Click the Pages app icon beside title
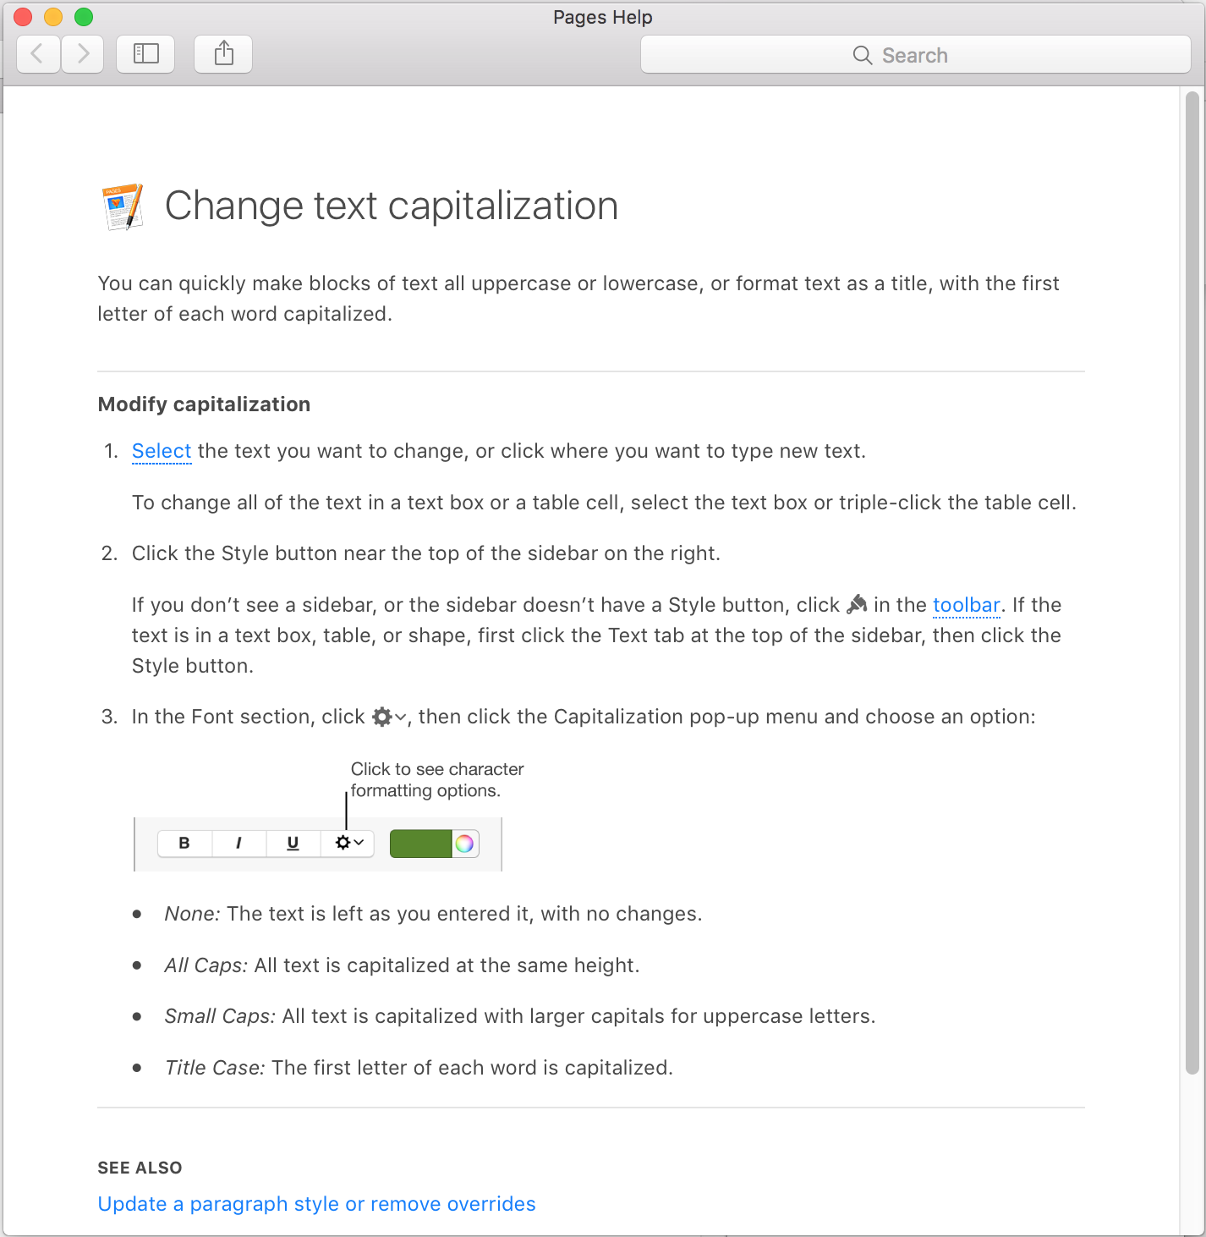Screen dimensions: 1206x1237 click(122, 206)
